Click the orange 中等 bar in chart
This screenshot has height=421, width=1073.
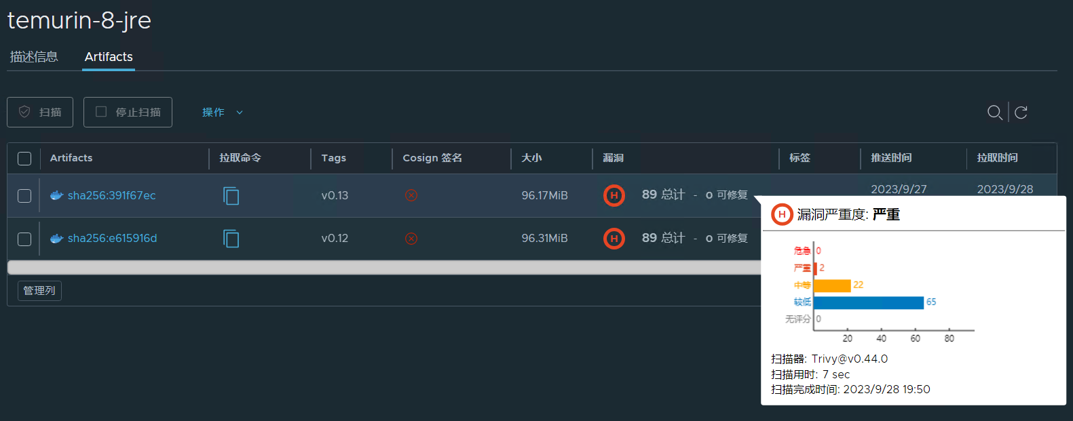pos(832,285)
